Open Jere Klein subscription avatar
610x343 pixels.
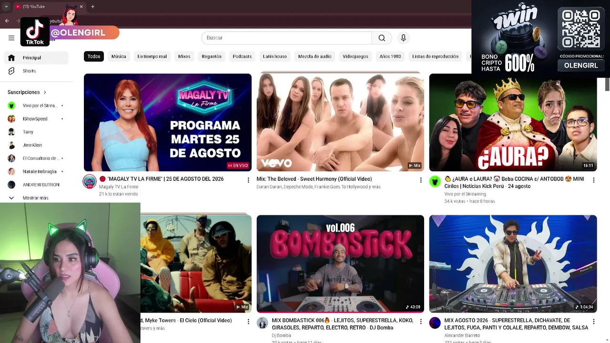tap(11, 145)
